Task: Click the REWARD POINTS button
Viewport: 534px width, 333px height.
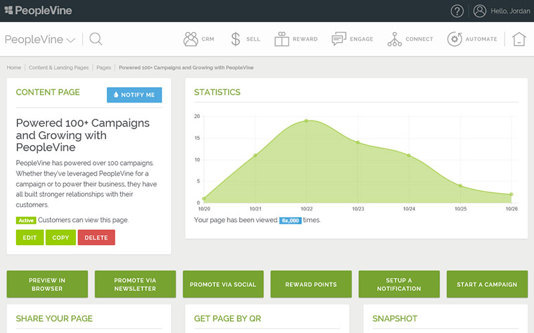Action: pyautogui.click(x=311, y=284)
